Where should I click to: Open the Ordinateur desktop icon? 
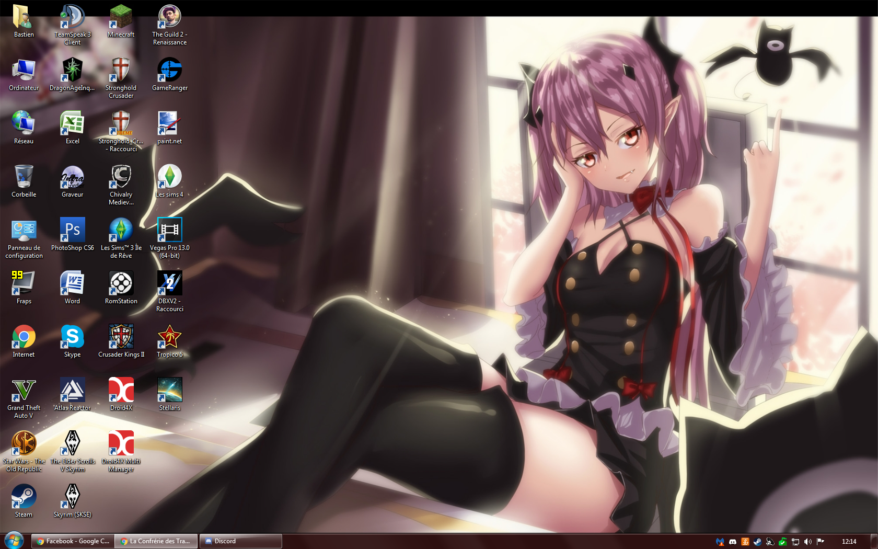pyautogui.click(x=24, y=75)
